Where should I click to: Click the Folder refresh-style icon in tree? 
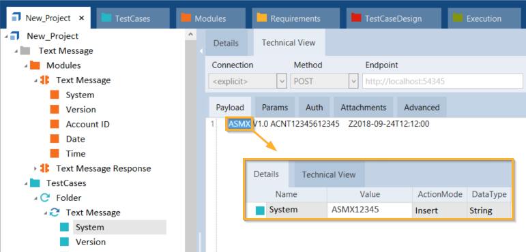tap(44, 198)
